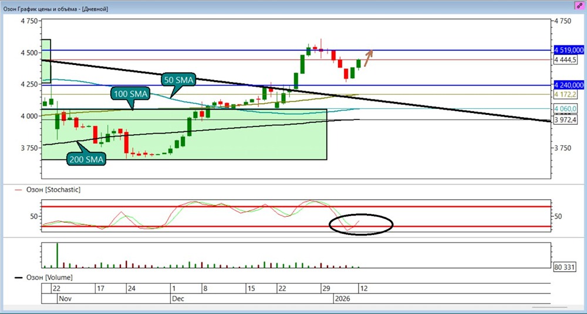Click the blue price tag '4 240,000'
Viewport: 587px width, 314px height.
tap(569, 85)
